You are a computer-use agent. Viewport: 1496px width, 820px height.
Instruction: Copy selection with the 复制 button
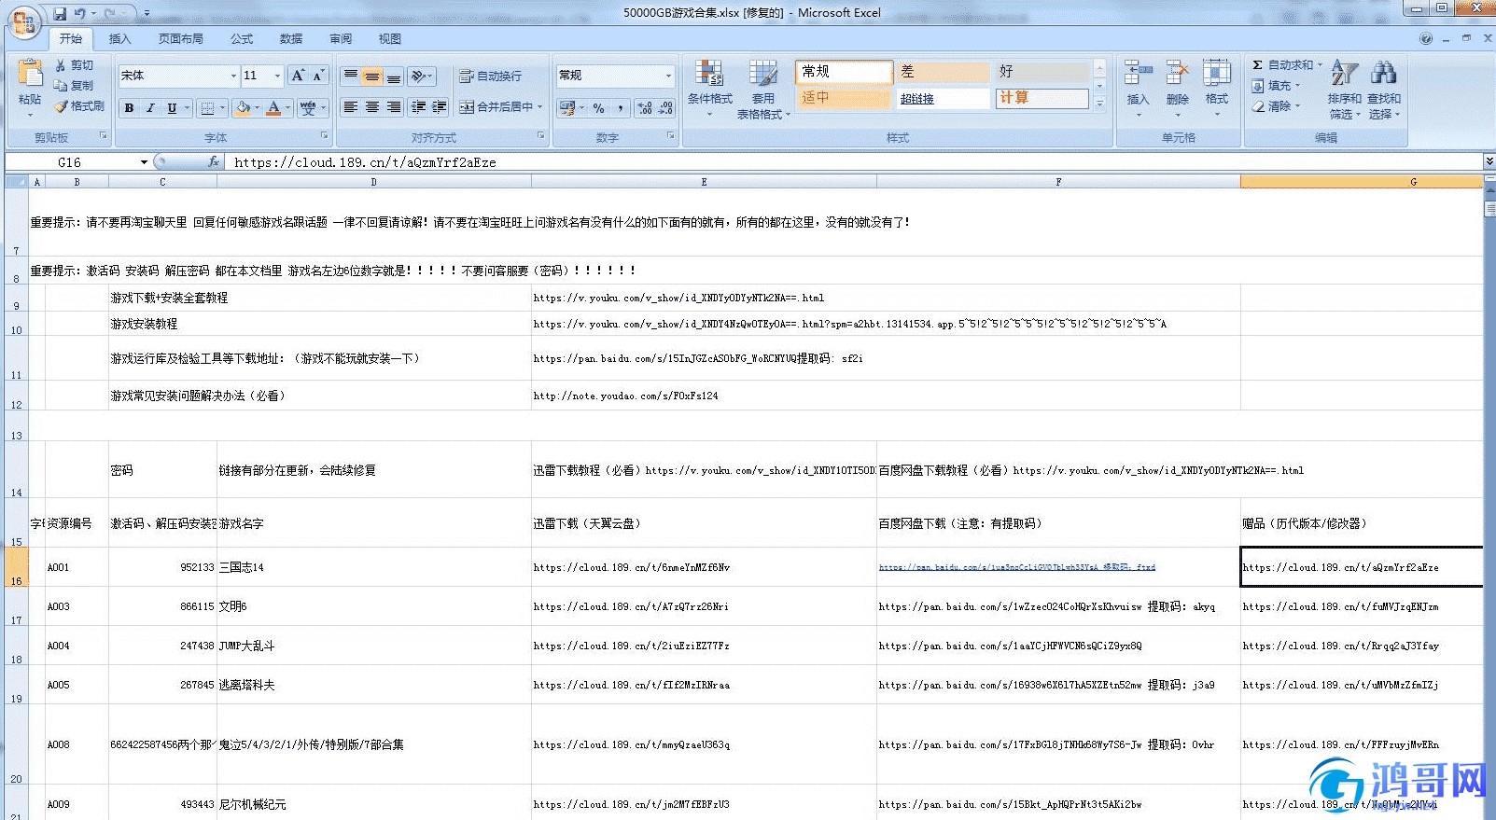74,85
